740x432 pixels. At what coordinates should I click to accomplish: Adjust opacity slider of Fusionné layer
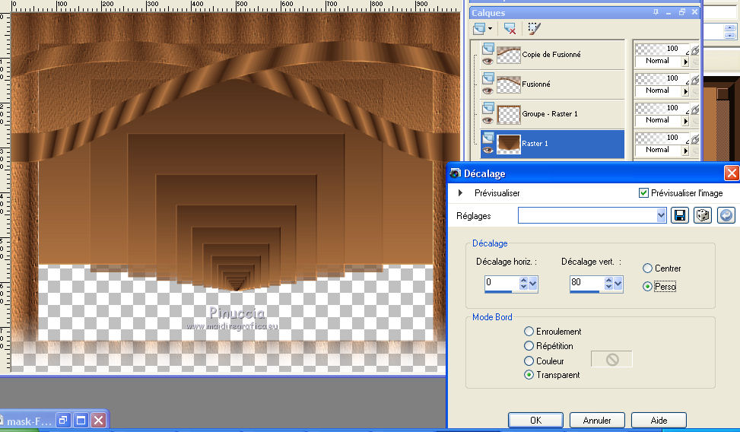click(662, 78)
